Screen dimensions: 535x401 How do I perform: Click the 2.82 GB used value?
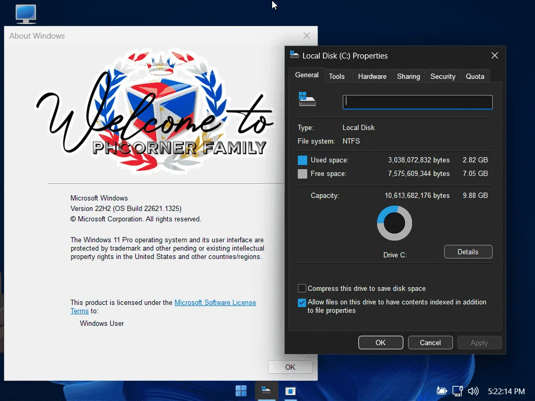click(475, 160)
